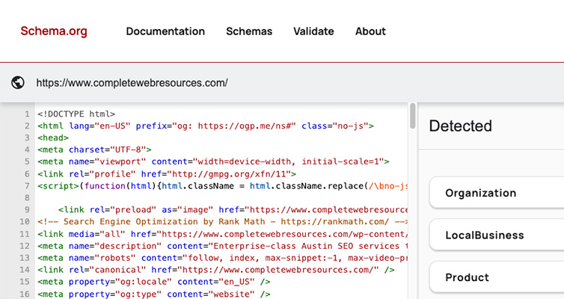Click the meta description line
This screenshot has width=564, height=299.
click(222, 246)
